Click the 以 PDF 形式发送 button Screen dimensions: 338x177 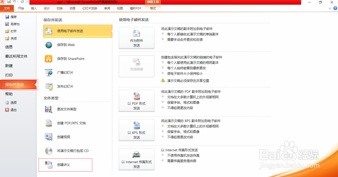pos(137,101)
